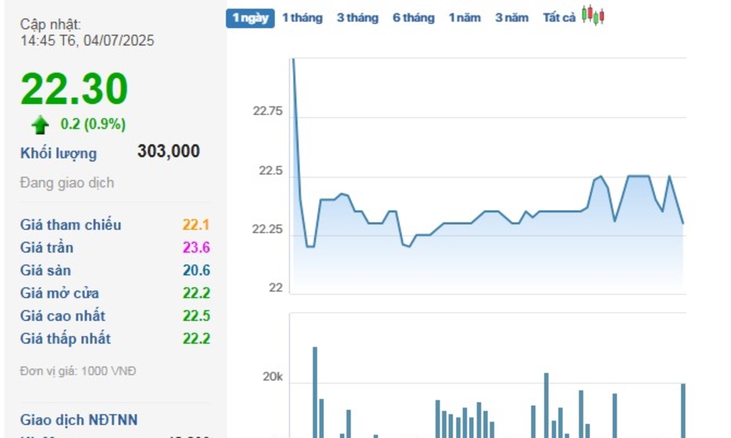
Task: Click the Khối lượng volume value 303,000
Action: (x=168, y=152)
